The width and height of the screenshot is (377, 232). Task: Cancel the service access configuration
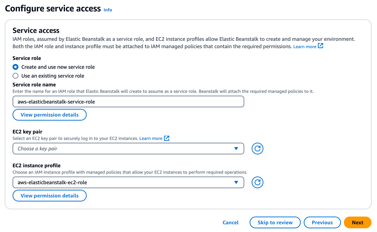tap(230, 222)
